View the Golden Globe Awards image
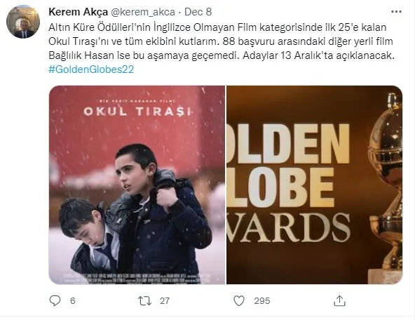This screenshot has height=320, width=415. pyautogui.click(x=315, y=185)
